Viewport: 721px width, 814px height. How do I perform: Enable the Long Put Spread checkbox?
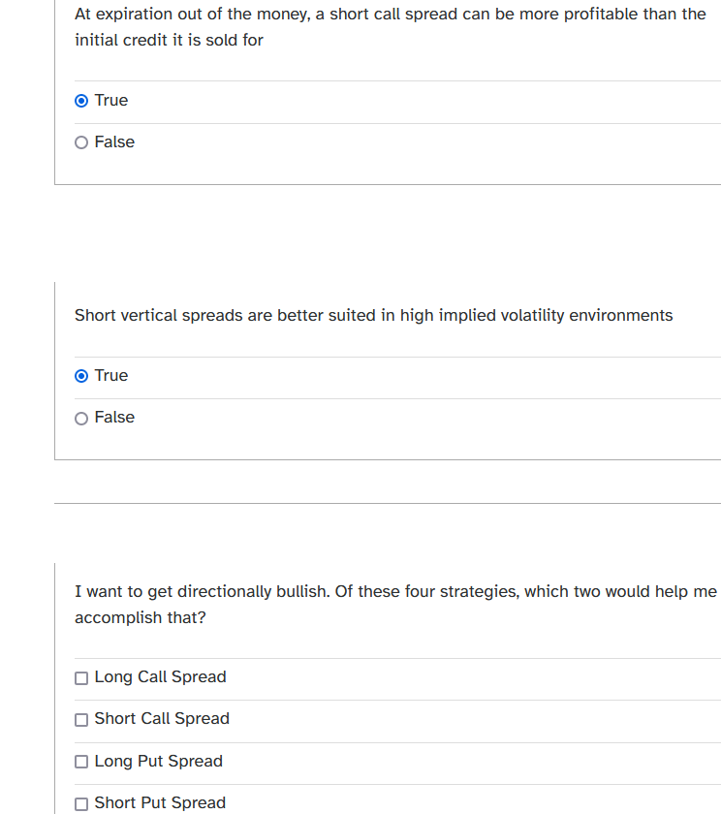81,762
